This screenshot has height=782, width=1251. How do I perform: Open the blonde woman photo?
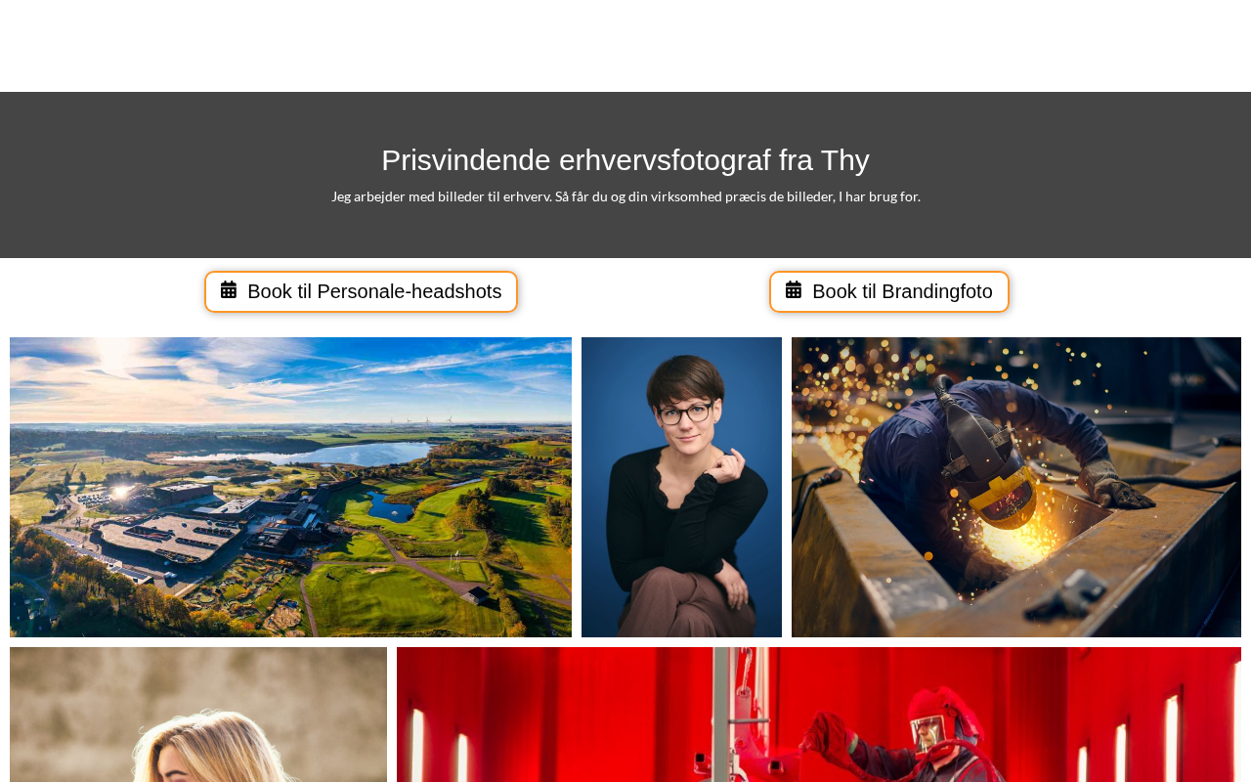[x=198, y=715]
